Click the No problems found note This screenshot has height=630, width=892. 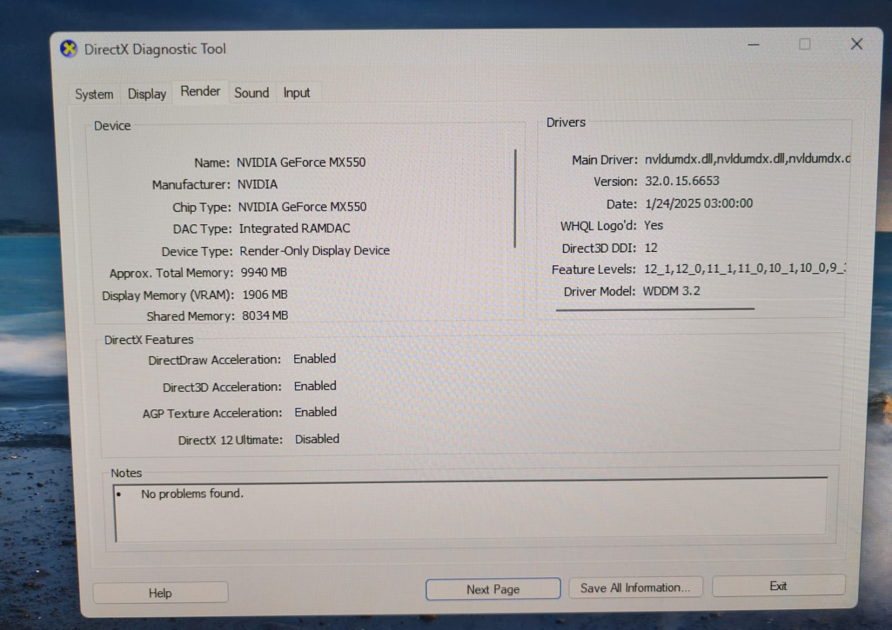pyautogui.click(x=192, y=494)
